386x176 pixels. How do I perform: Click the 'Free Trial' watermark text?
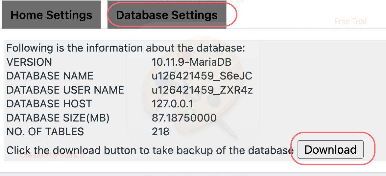coord(350,22)
